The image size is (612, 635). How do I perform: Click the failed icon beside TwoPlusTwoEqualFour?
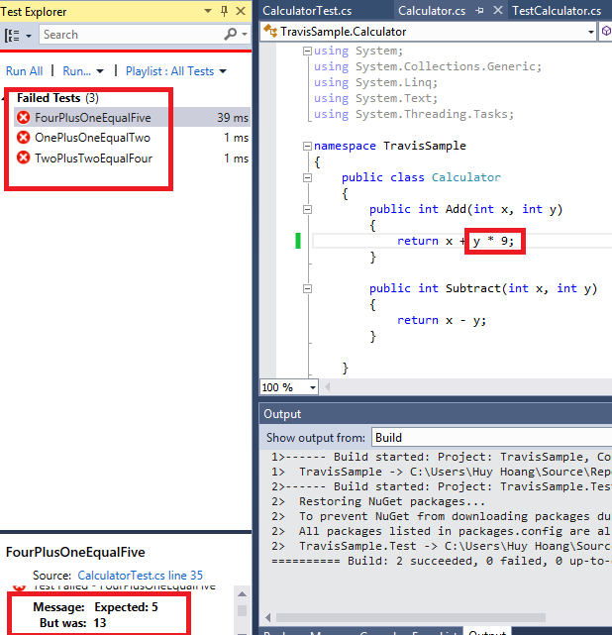tap(23, 159)
